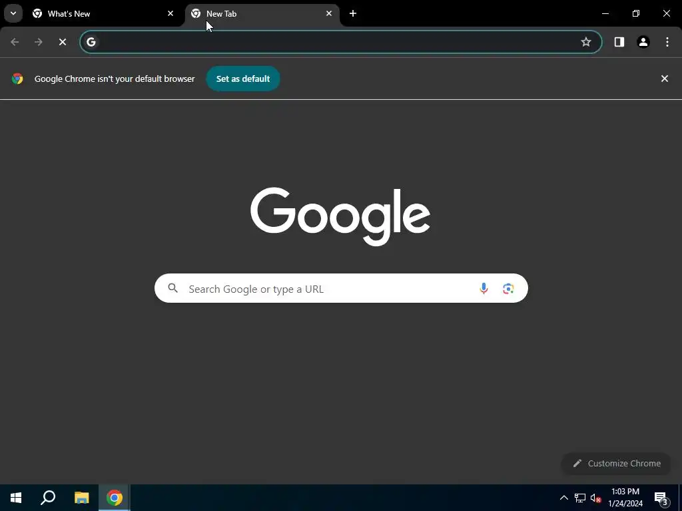Close the What's New tab

click(x=170, y=13)
